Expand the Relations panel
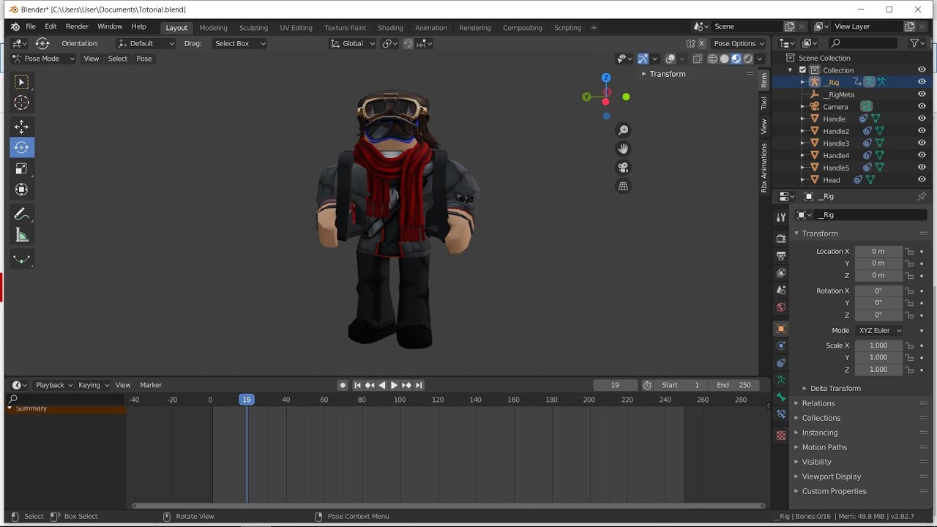Screen dimensions: 937x527 click(x=818, y=403)
